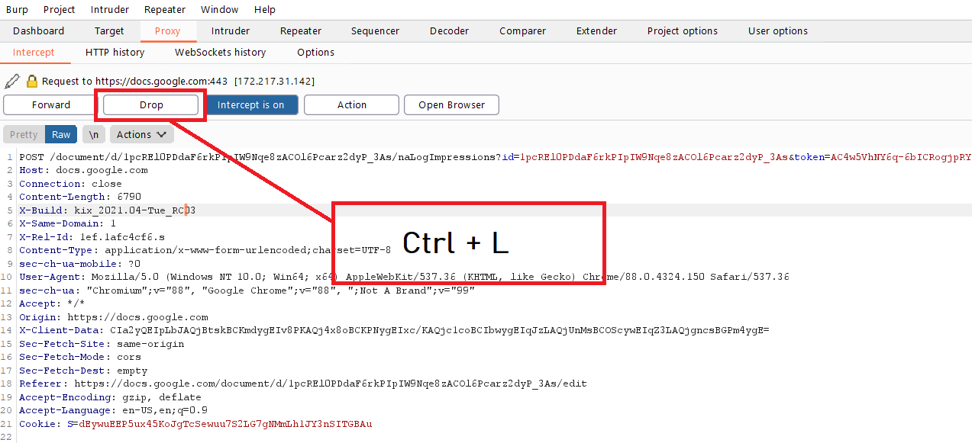
Task: Click the TLS padlock icon
Action: (x=31, y=80)
